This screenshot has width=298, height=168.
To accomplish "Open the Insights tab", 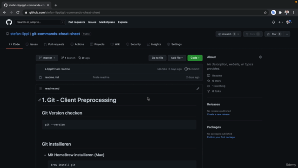I will 154,44.
